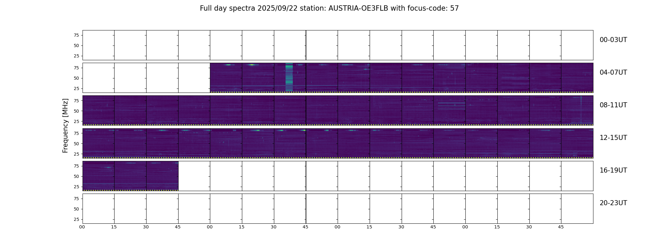Click the horizontal bright lines in 08-11UT row
Image resolution: width=659 pixels, height=251 pixels.
pos(452,106)
